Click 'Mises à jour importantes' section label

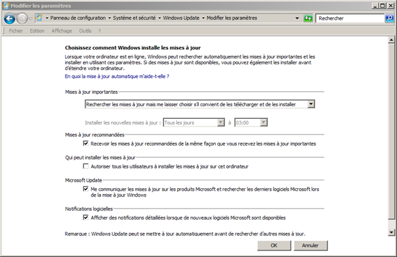point(91,92)
